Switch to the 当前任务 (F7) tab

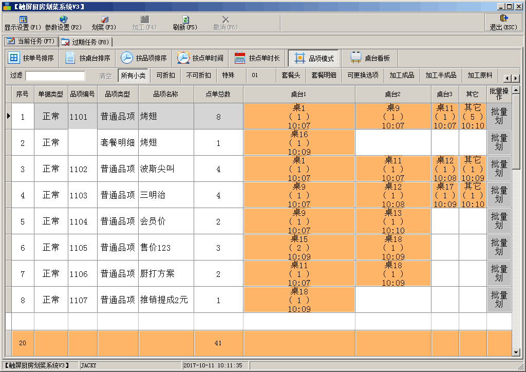point(31,41)
